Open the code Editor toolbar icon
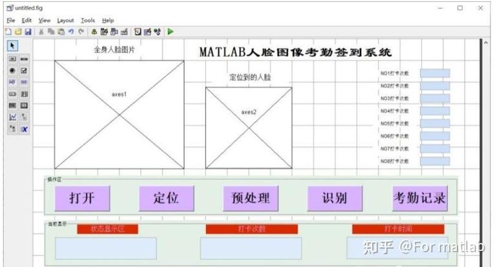498x267 pixels. point(138,32)
